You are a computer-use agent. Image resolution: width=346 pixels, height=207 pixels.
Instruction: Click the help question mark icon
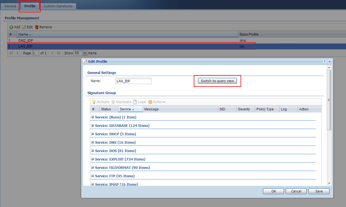click(325, 61)
